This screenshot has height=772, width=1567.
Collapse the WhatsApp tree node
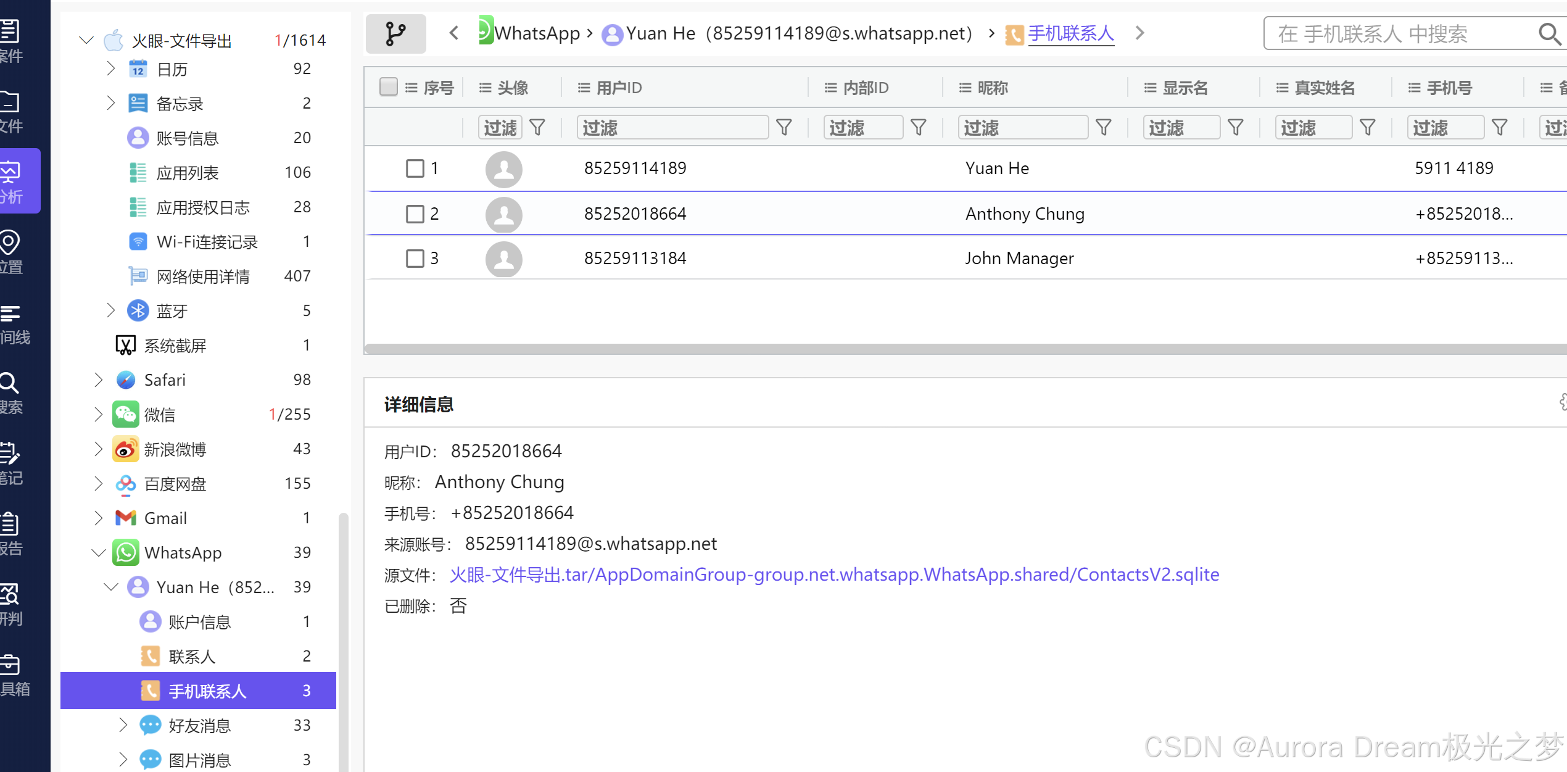[98, 552]
